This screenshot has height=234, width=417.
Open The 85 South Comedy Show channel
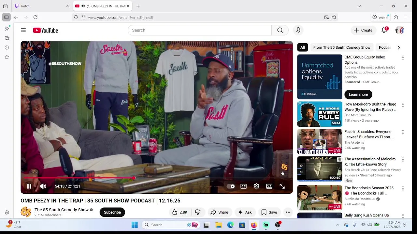[62, 210]
